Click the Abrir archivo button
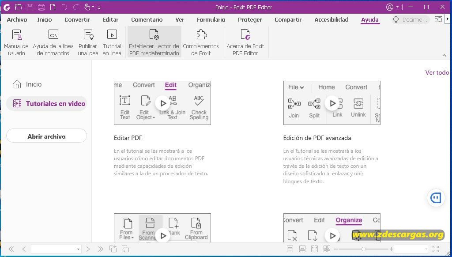This screenshot has height=257, width=452. coord(46,136)
